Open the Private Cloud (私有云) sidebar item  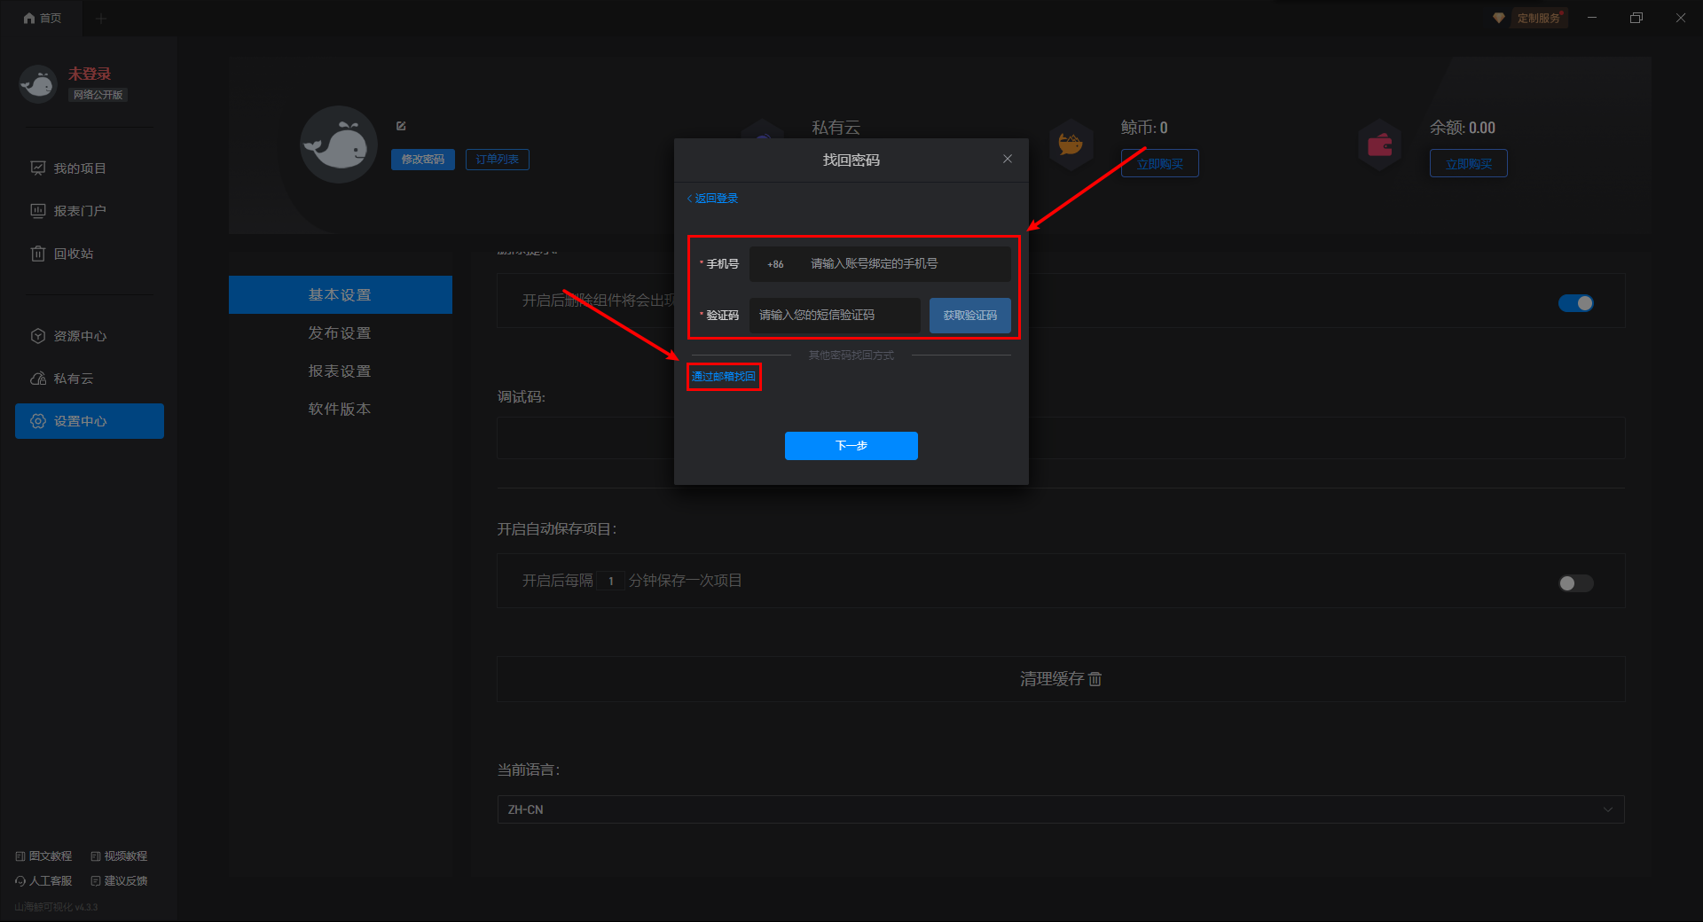coord(73,379)
